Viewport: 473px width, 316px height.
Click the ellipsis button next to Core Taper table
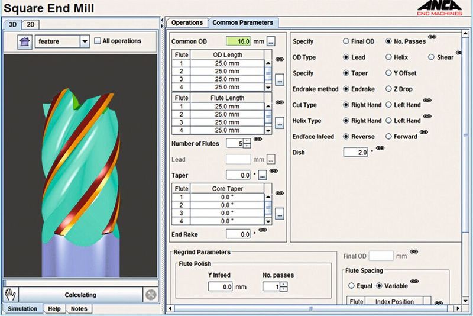[280, 214]
